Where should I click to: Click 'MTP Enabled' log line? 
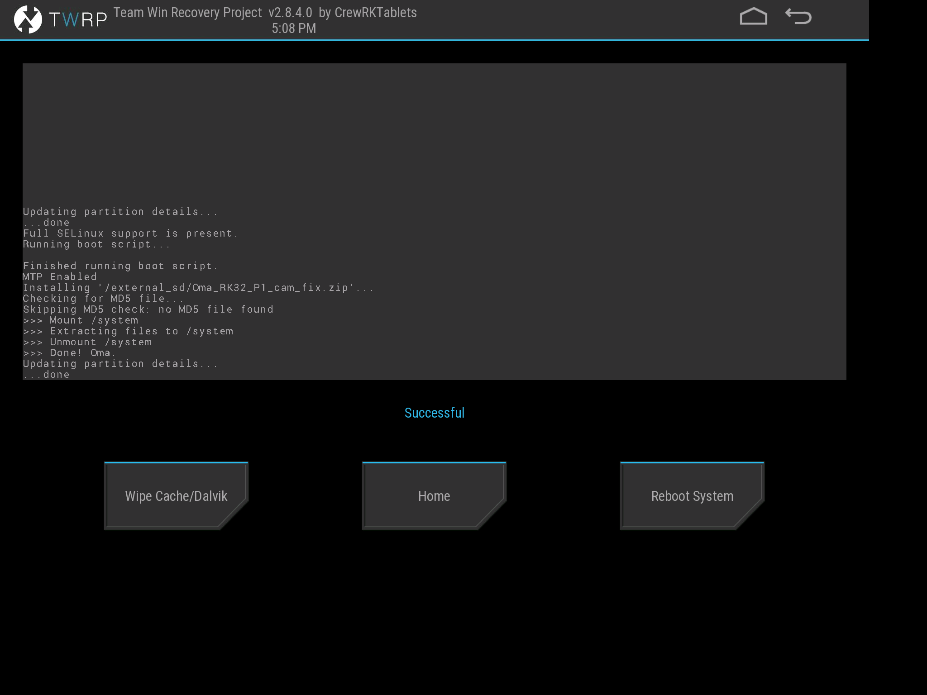coord(60,277)
